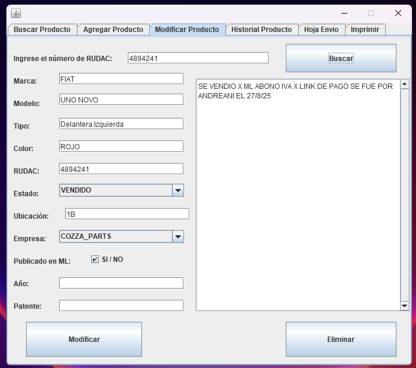Switch to the Buscar Producto tab
The image size is (416, 368).
click(x=42, y=30)
